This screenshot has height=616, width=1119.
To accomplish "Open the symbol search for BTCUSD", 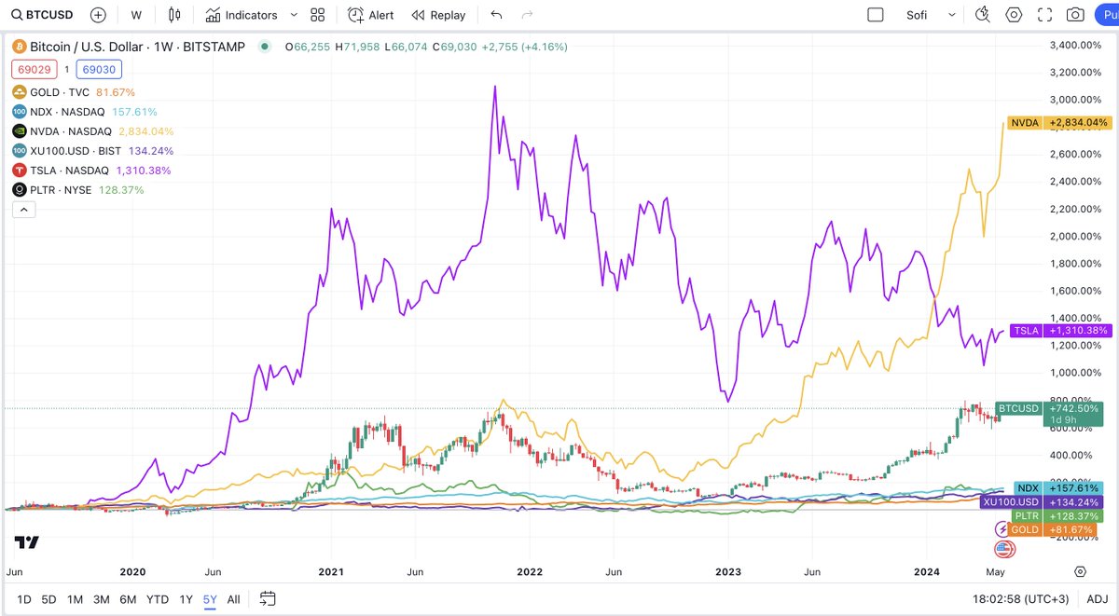I will [x=42, y=15].
